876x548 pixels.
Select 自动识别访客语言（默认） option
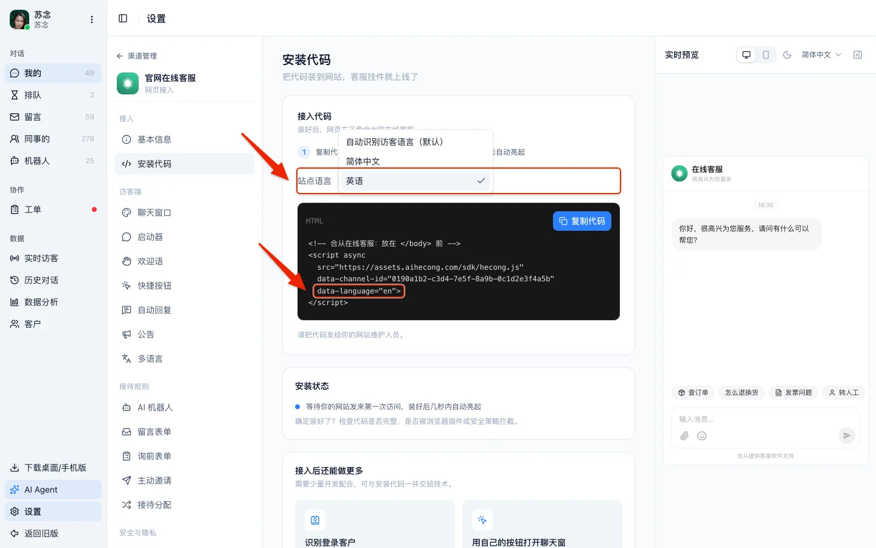(x=415, y=142)
